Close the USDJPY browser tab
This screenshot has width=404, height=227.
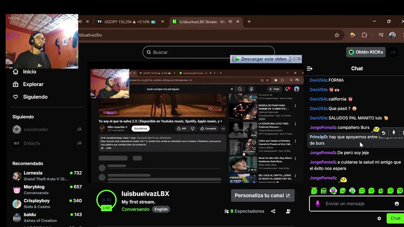[163, 21]
